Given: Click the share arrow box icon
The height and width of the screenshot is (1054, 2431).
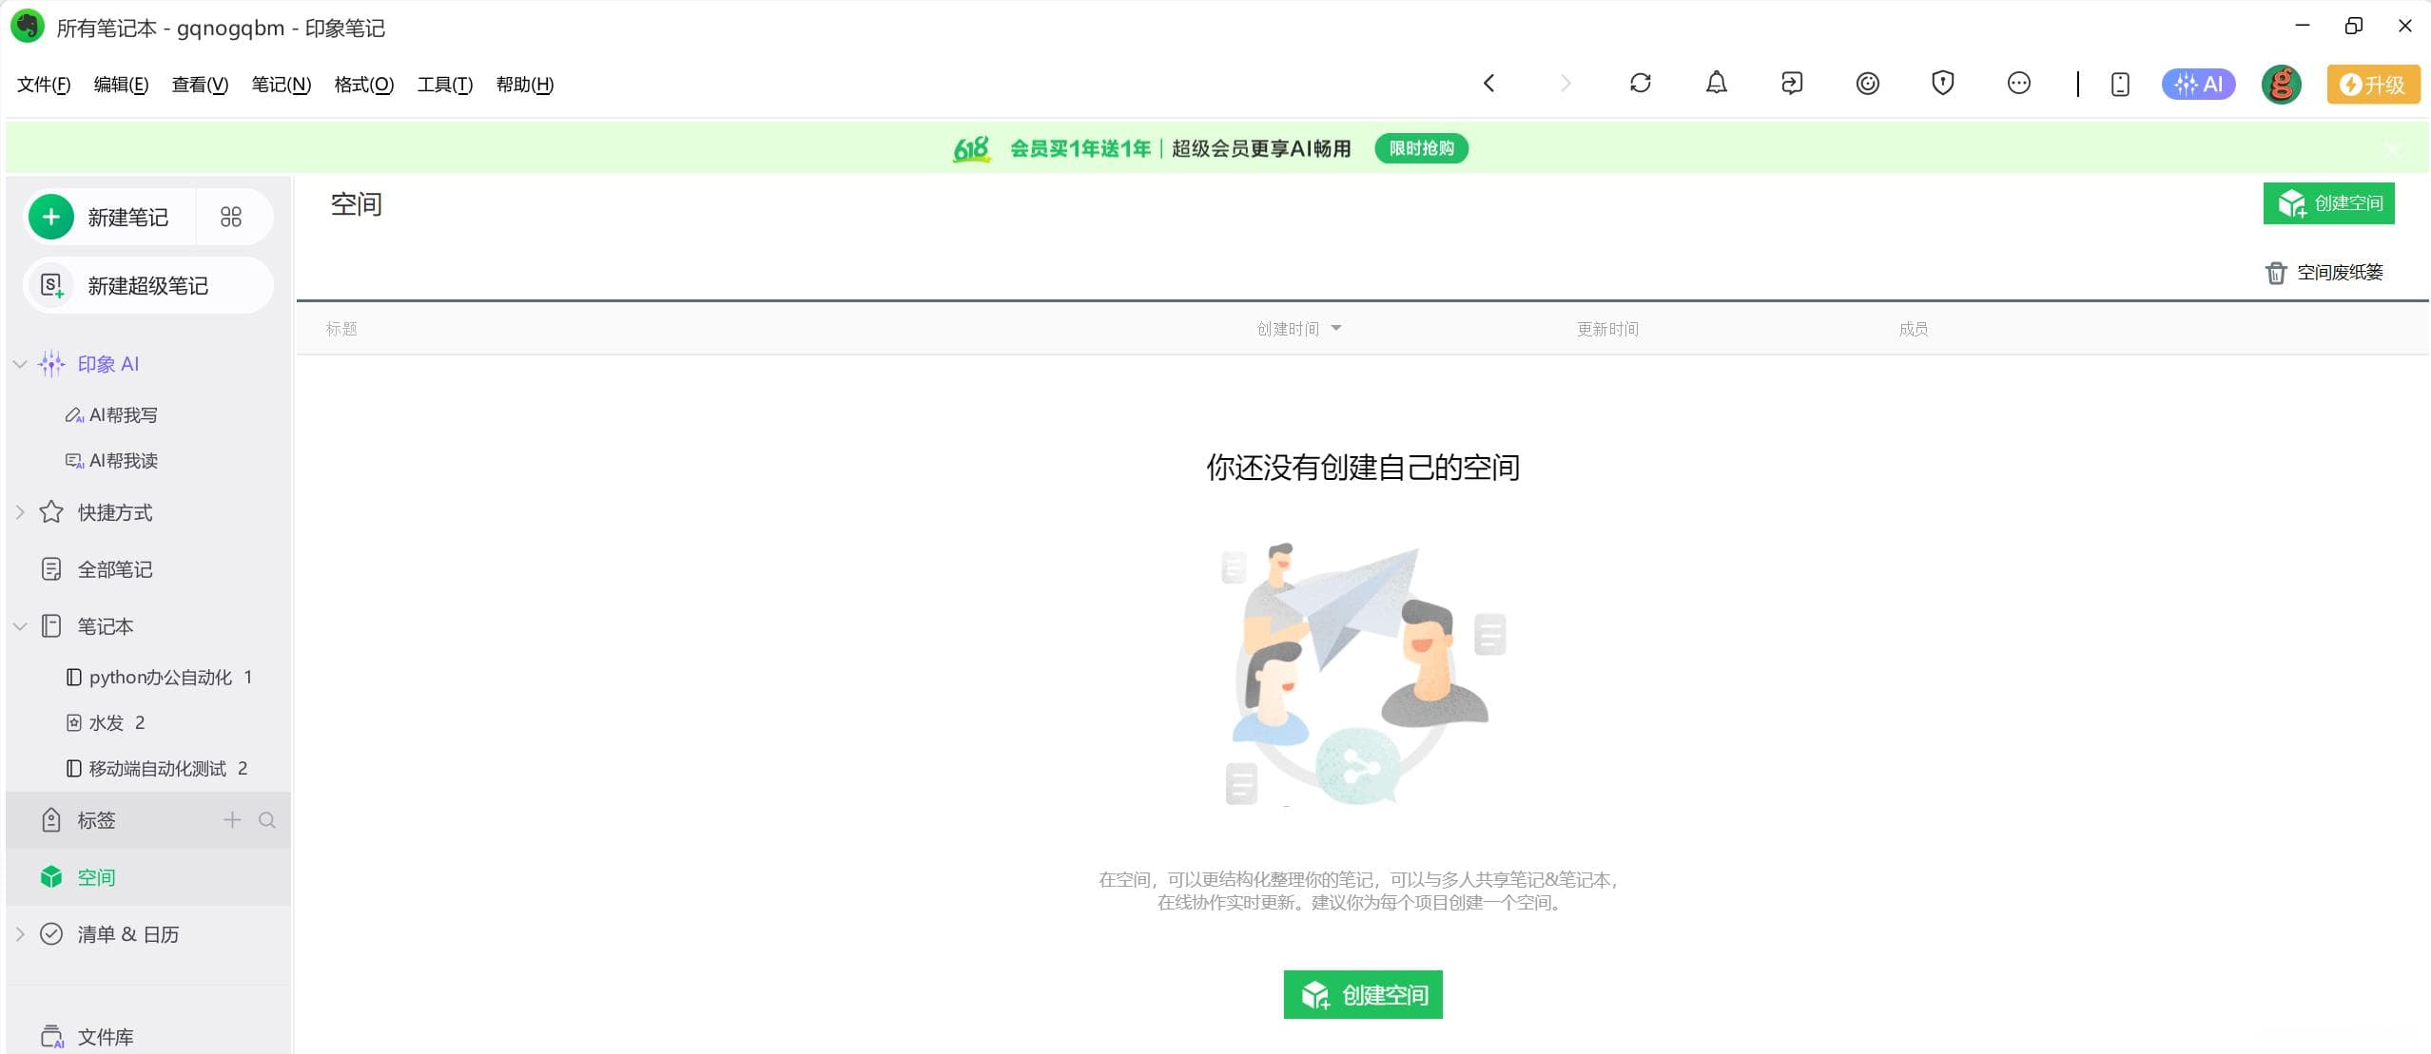Looking at the screenshot, I should click(x=1792, y=84).
